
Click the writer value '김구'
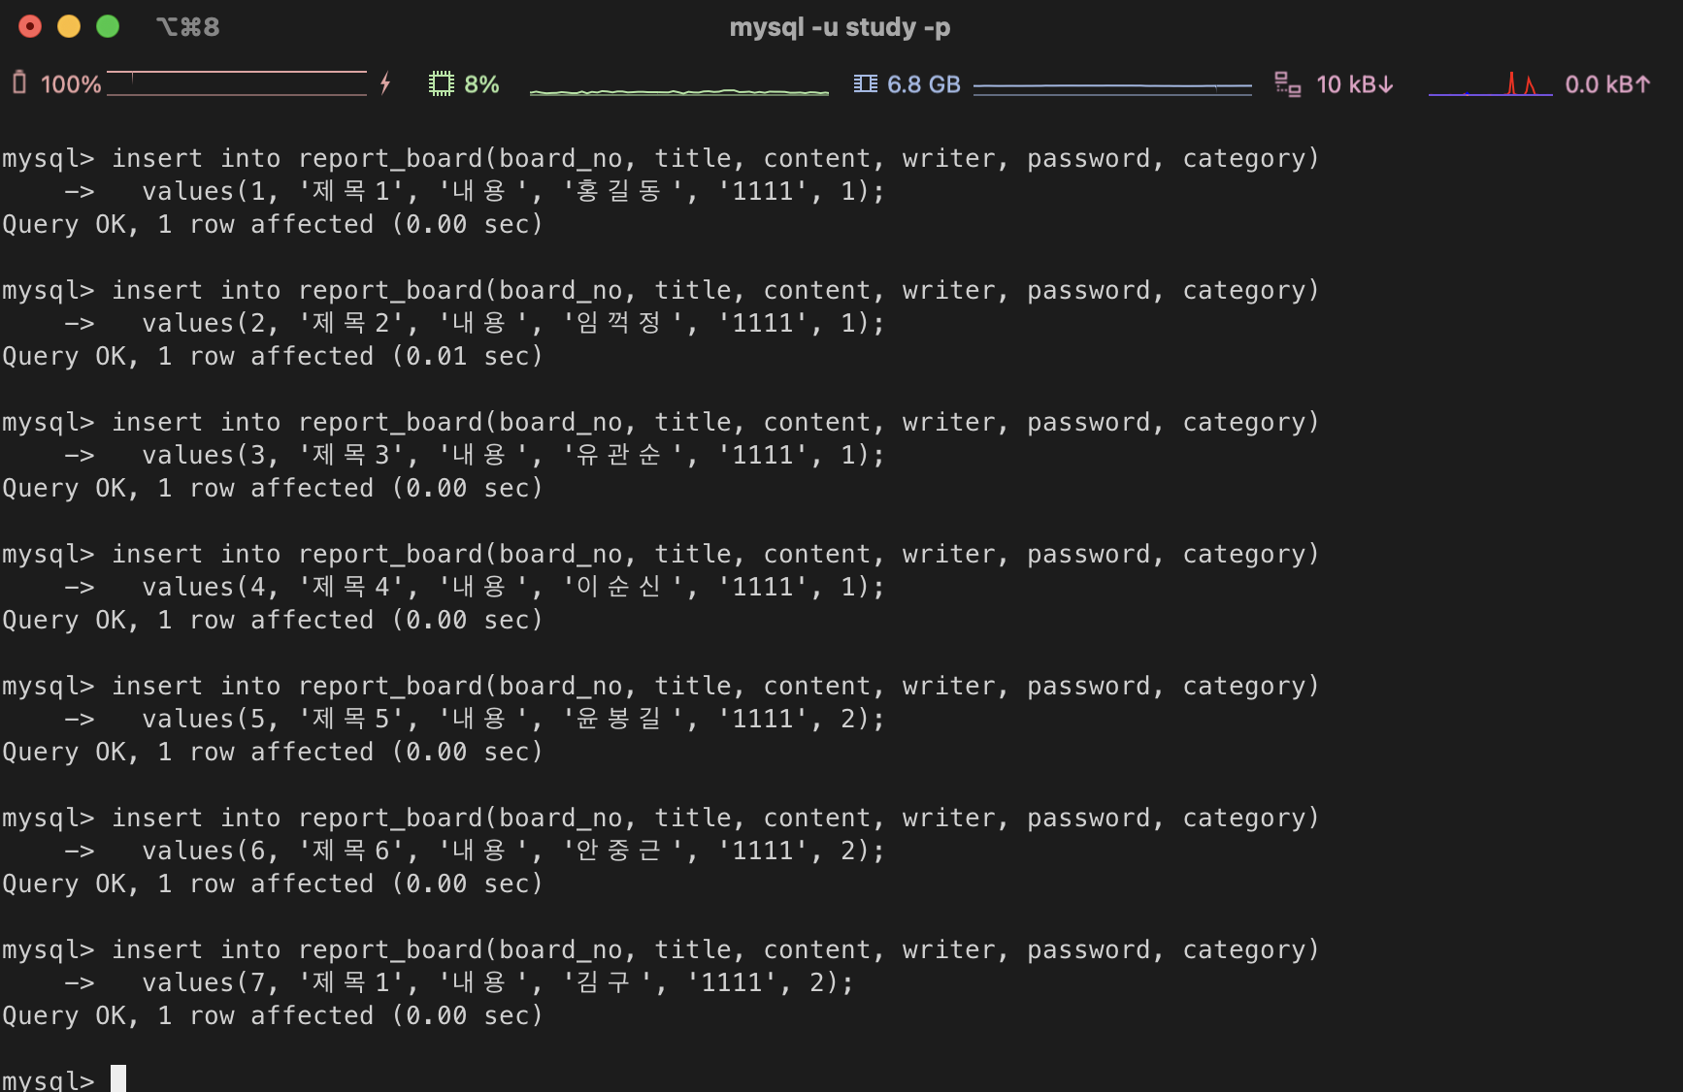[603, 982]
